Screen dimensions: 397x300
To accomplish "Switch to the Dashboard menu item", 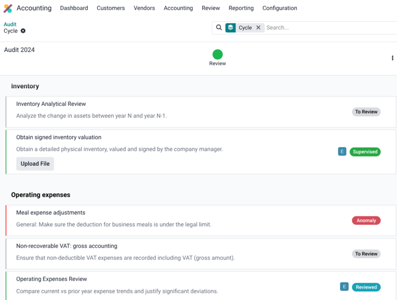I will 74,8.
